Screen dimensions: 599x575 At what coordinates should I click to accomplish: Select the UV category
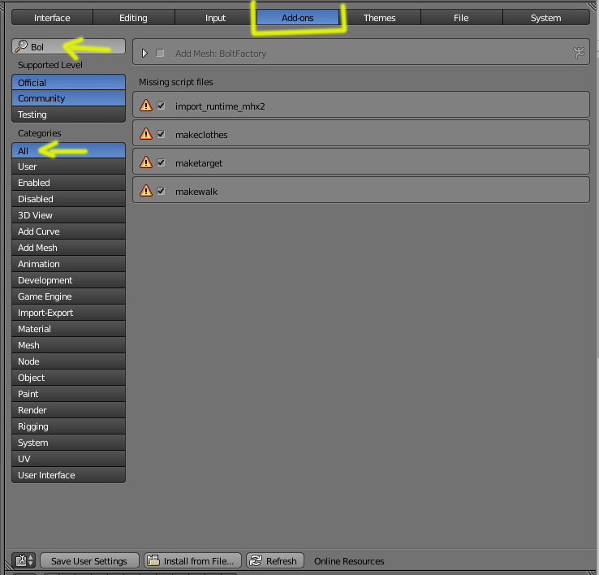coord(69,459)
